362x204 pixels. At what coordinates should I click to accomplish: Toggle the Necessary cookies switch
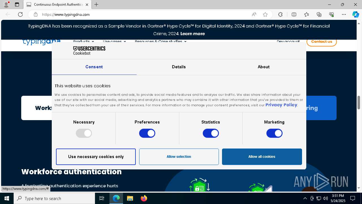click(84, 133)
